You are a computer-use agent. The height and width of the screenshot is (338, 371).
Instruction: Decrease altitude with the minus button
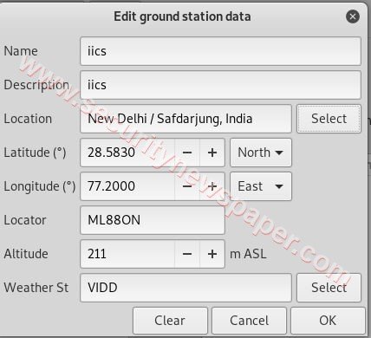[x=187, y=254]
